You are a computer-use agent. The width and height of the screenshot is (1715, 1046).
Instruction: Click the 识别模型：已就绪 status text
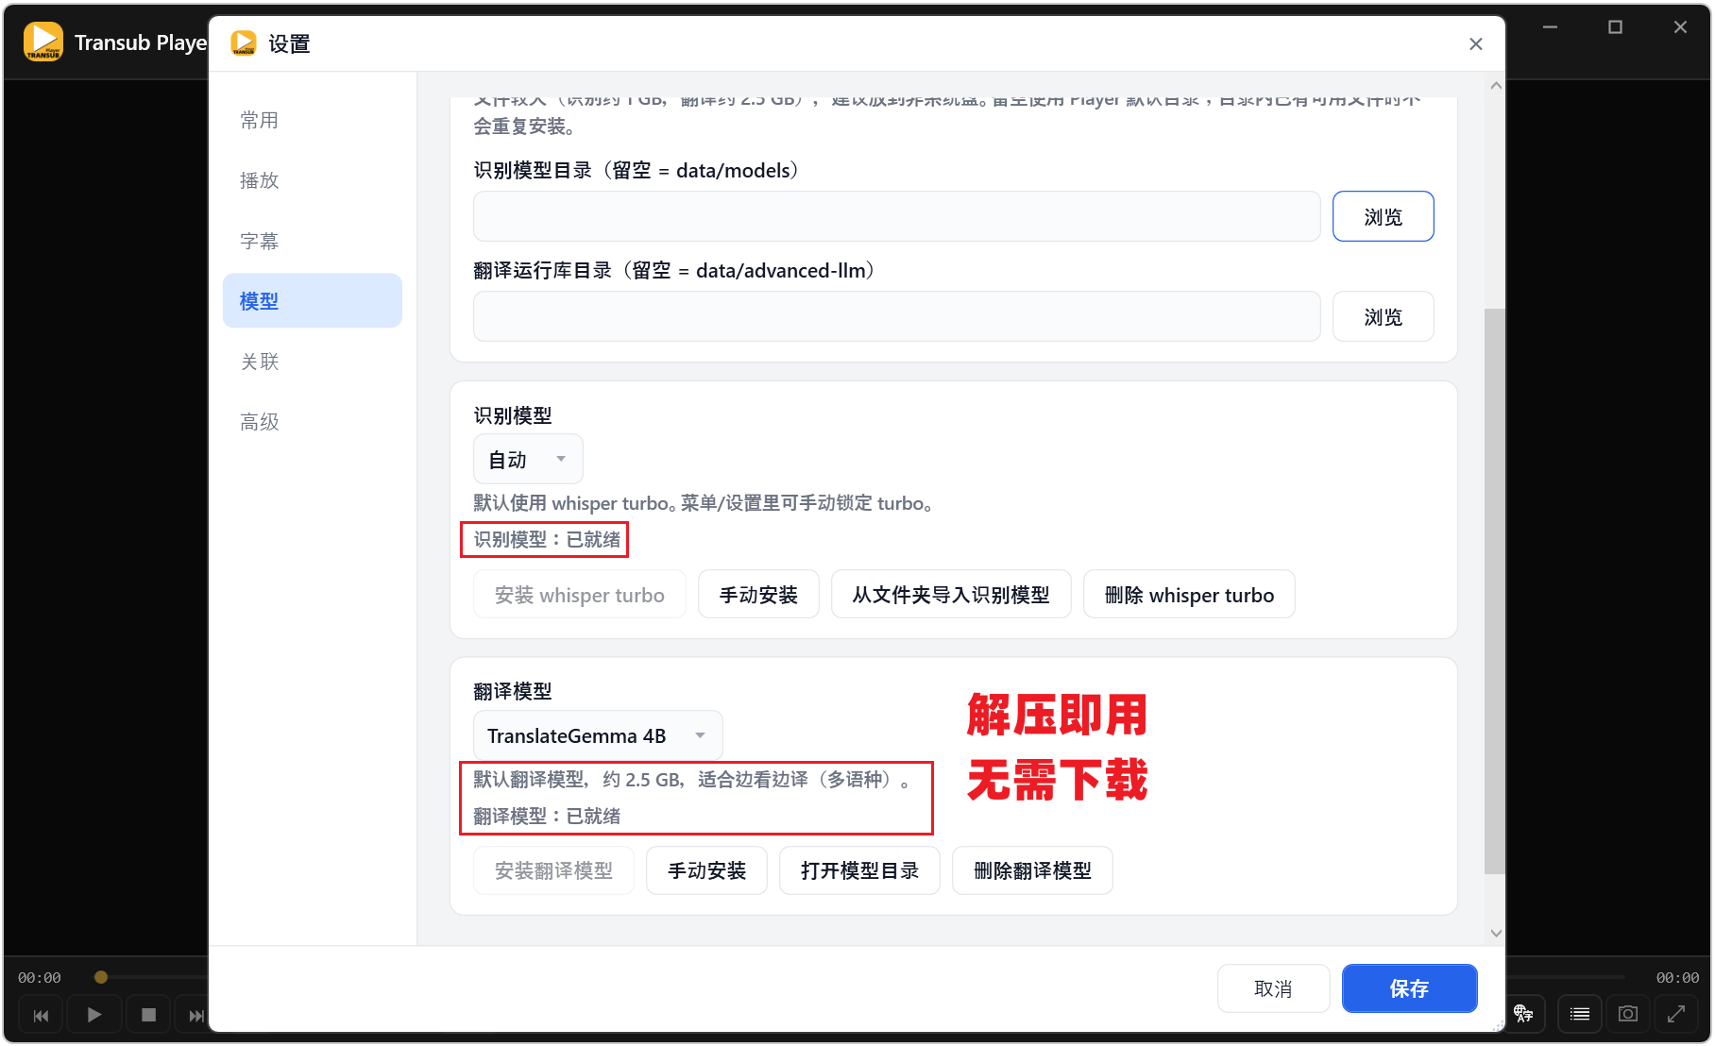pos(547,539)
